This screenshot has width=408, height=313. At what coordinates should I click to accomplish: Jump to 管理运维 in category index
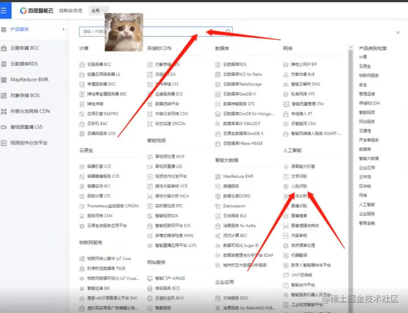367,94
